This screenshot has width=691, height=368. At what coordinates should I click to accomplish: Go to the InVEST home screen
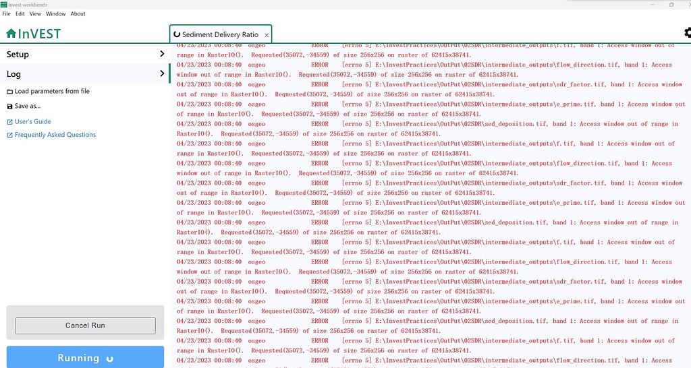33,34
